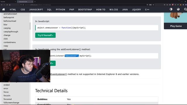The width and height of the screenshot is (187, 105).
Task: Select beforeprint in the sidebar
Action: click(9, 17)
